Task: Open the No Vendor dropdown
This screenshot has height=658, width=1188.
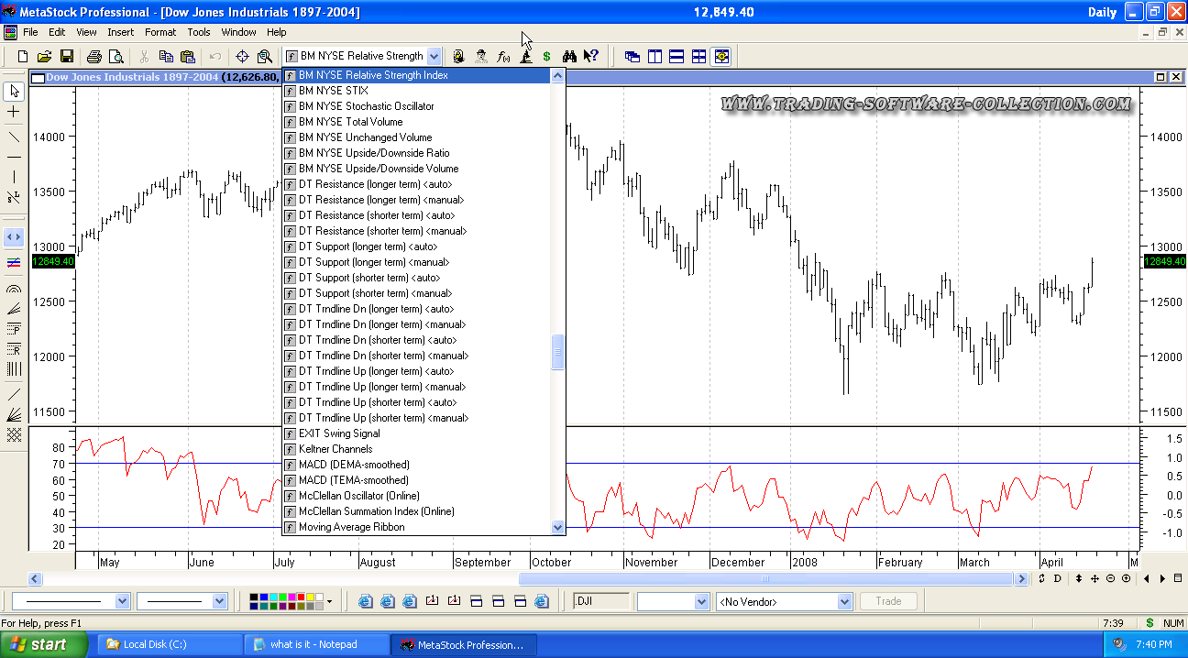Action: coord(844,602)
